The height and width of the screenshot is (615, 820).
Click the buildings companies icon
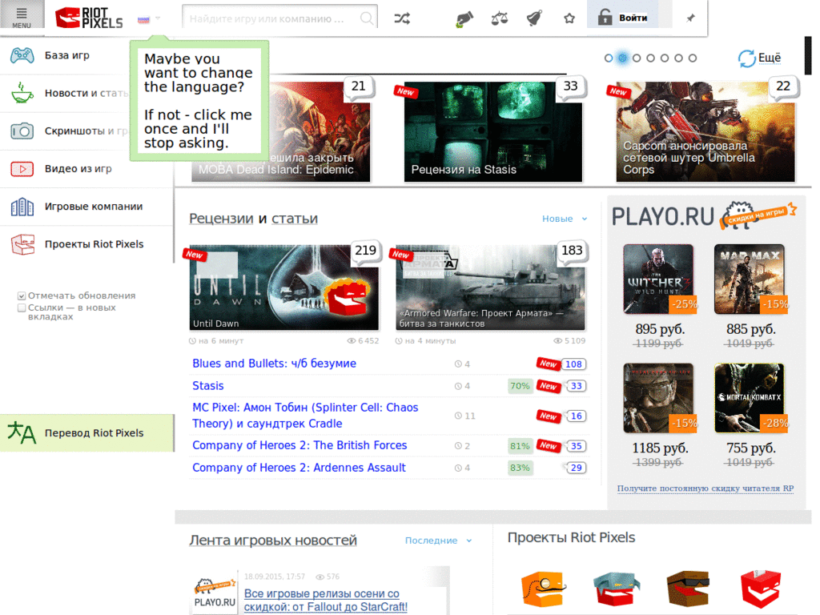[x=22, y=206]
